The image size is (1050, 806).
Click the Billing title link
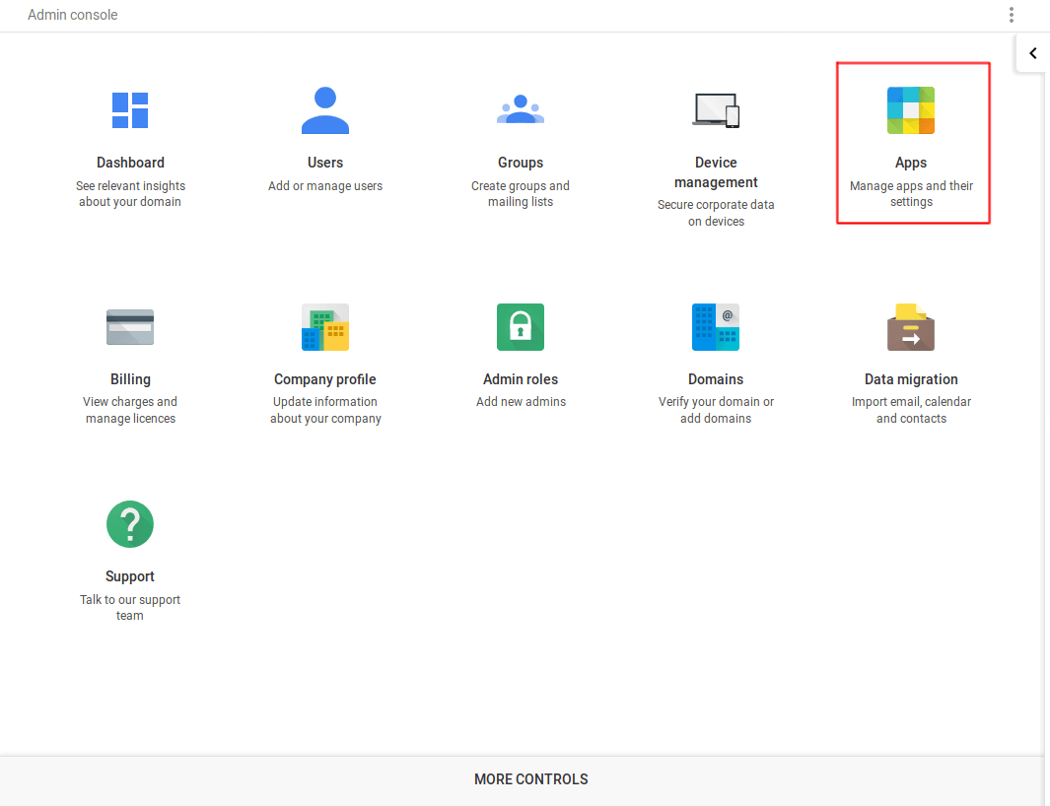click(130, 379)
